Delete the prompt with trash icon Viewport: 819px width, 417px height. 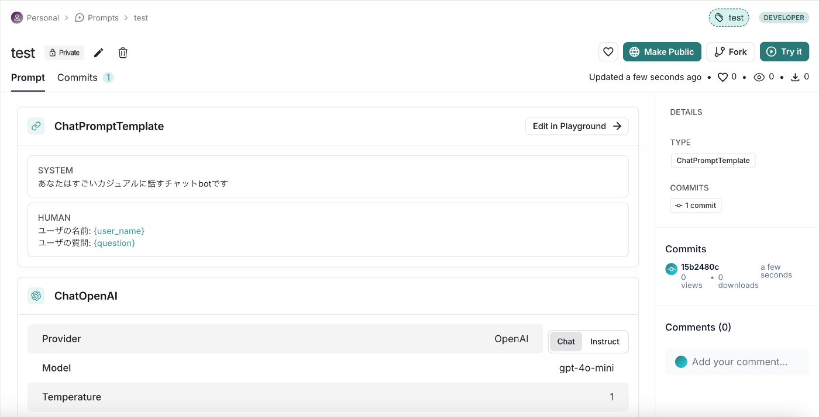[x=123, y=53]
